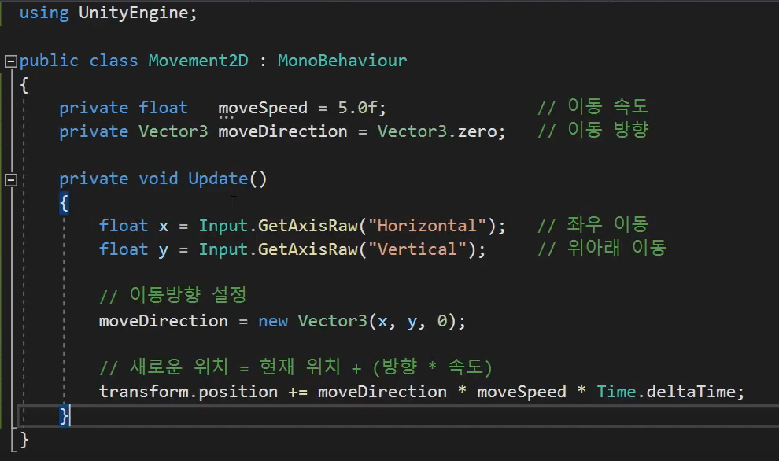Click 'new' keyword in Vector3 assignment
The width and height of the screenshot is (779, 461).
tap(273, 322)
